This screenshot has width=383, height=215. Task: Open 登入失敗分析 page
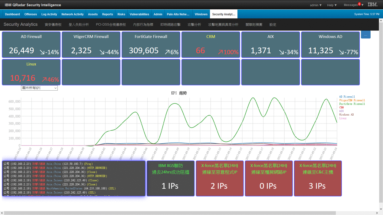coord(79,24)
